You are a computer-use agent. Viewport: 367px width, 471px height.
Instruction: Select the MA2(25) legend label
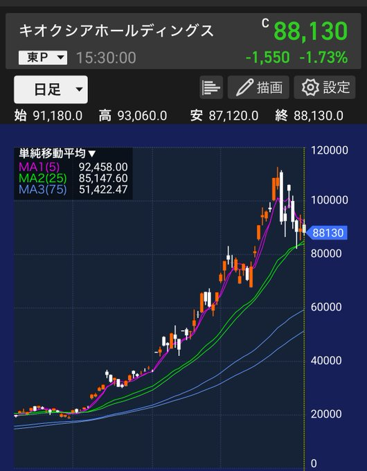coord(43,179)
